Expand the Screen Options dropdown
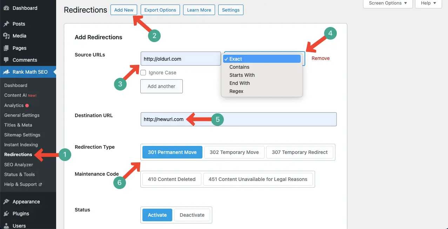 point(388,3)
